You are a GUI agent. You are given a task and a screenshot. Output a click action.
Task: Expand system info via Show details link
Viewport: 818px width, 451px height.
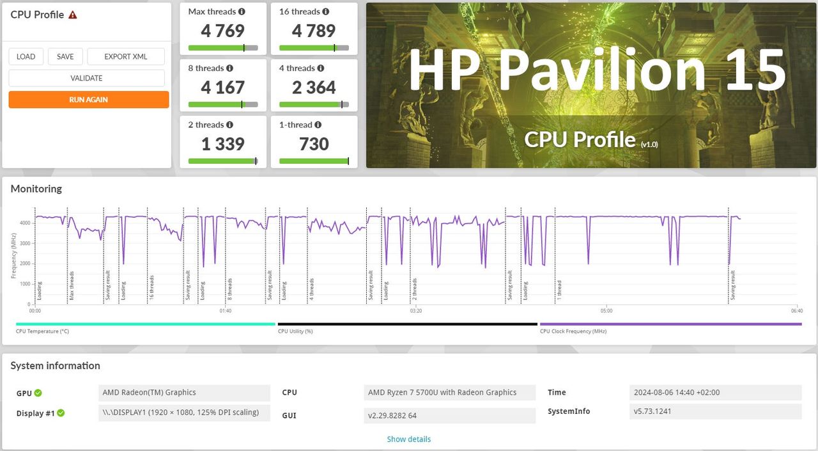(409, 439)
